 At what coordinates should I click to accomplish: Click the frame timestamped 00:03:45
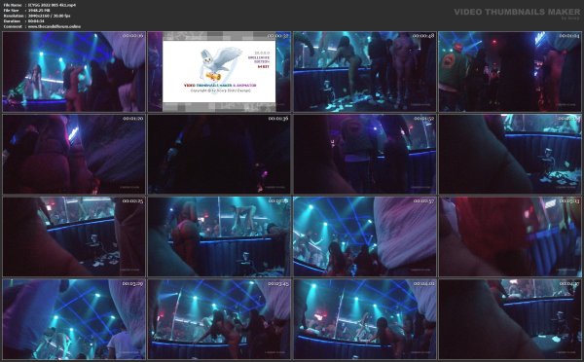pos(219,319)
